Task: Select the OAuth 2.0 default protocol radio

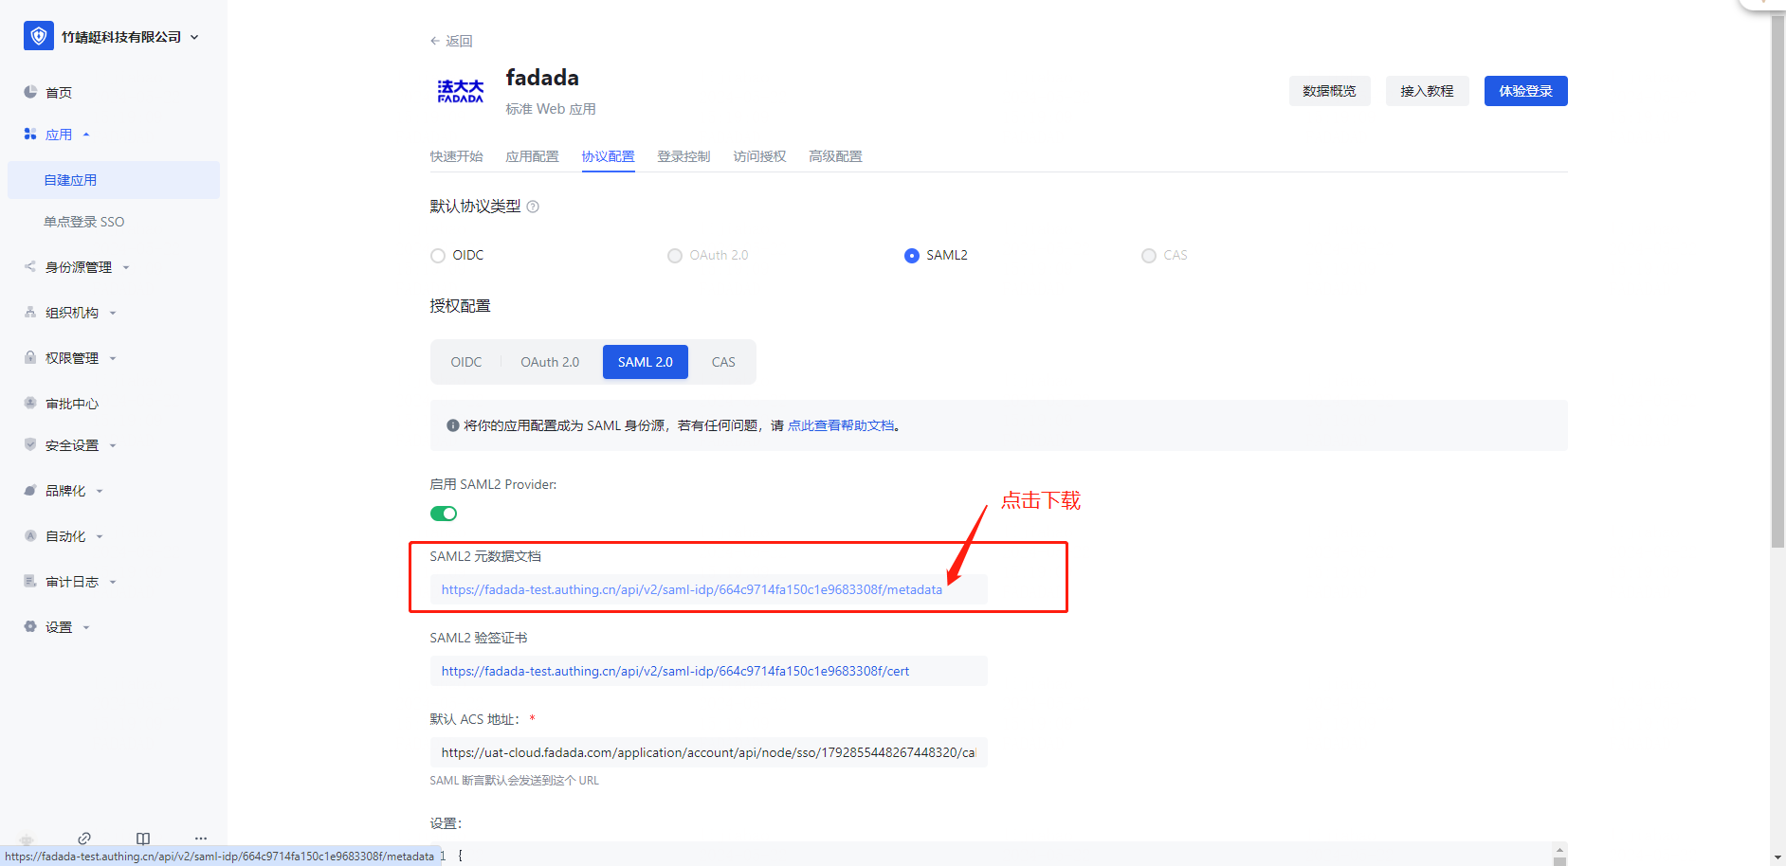Action: pos(675,256)
